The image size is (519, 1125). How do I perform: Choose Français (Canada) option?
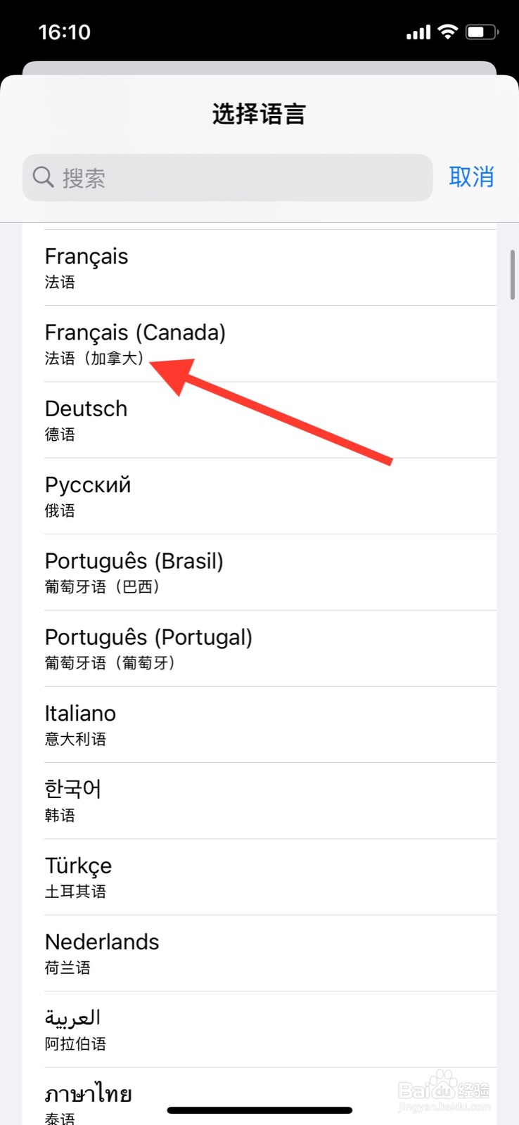259,344
